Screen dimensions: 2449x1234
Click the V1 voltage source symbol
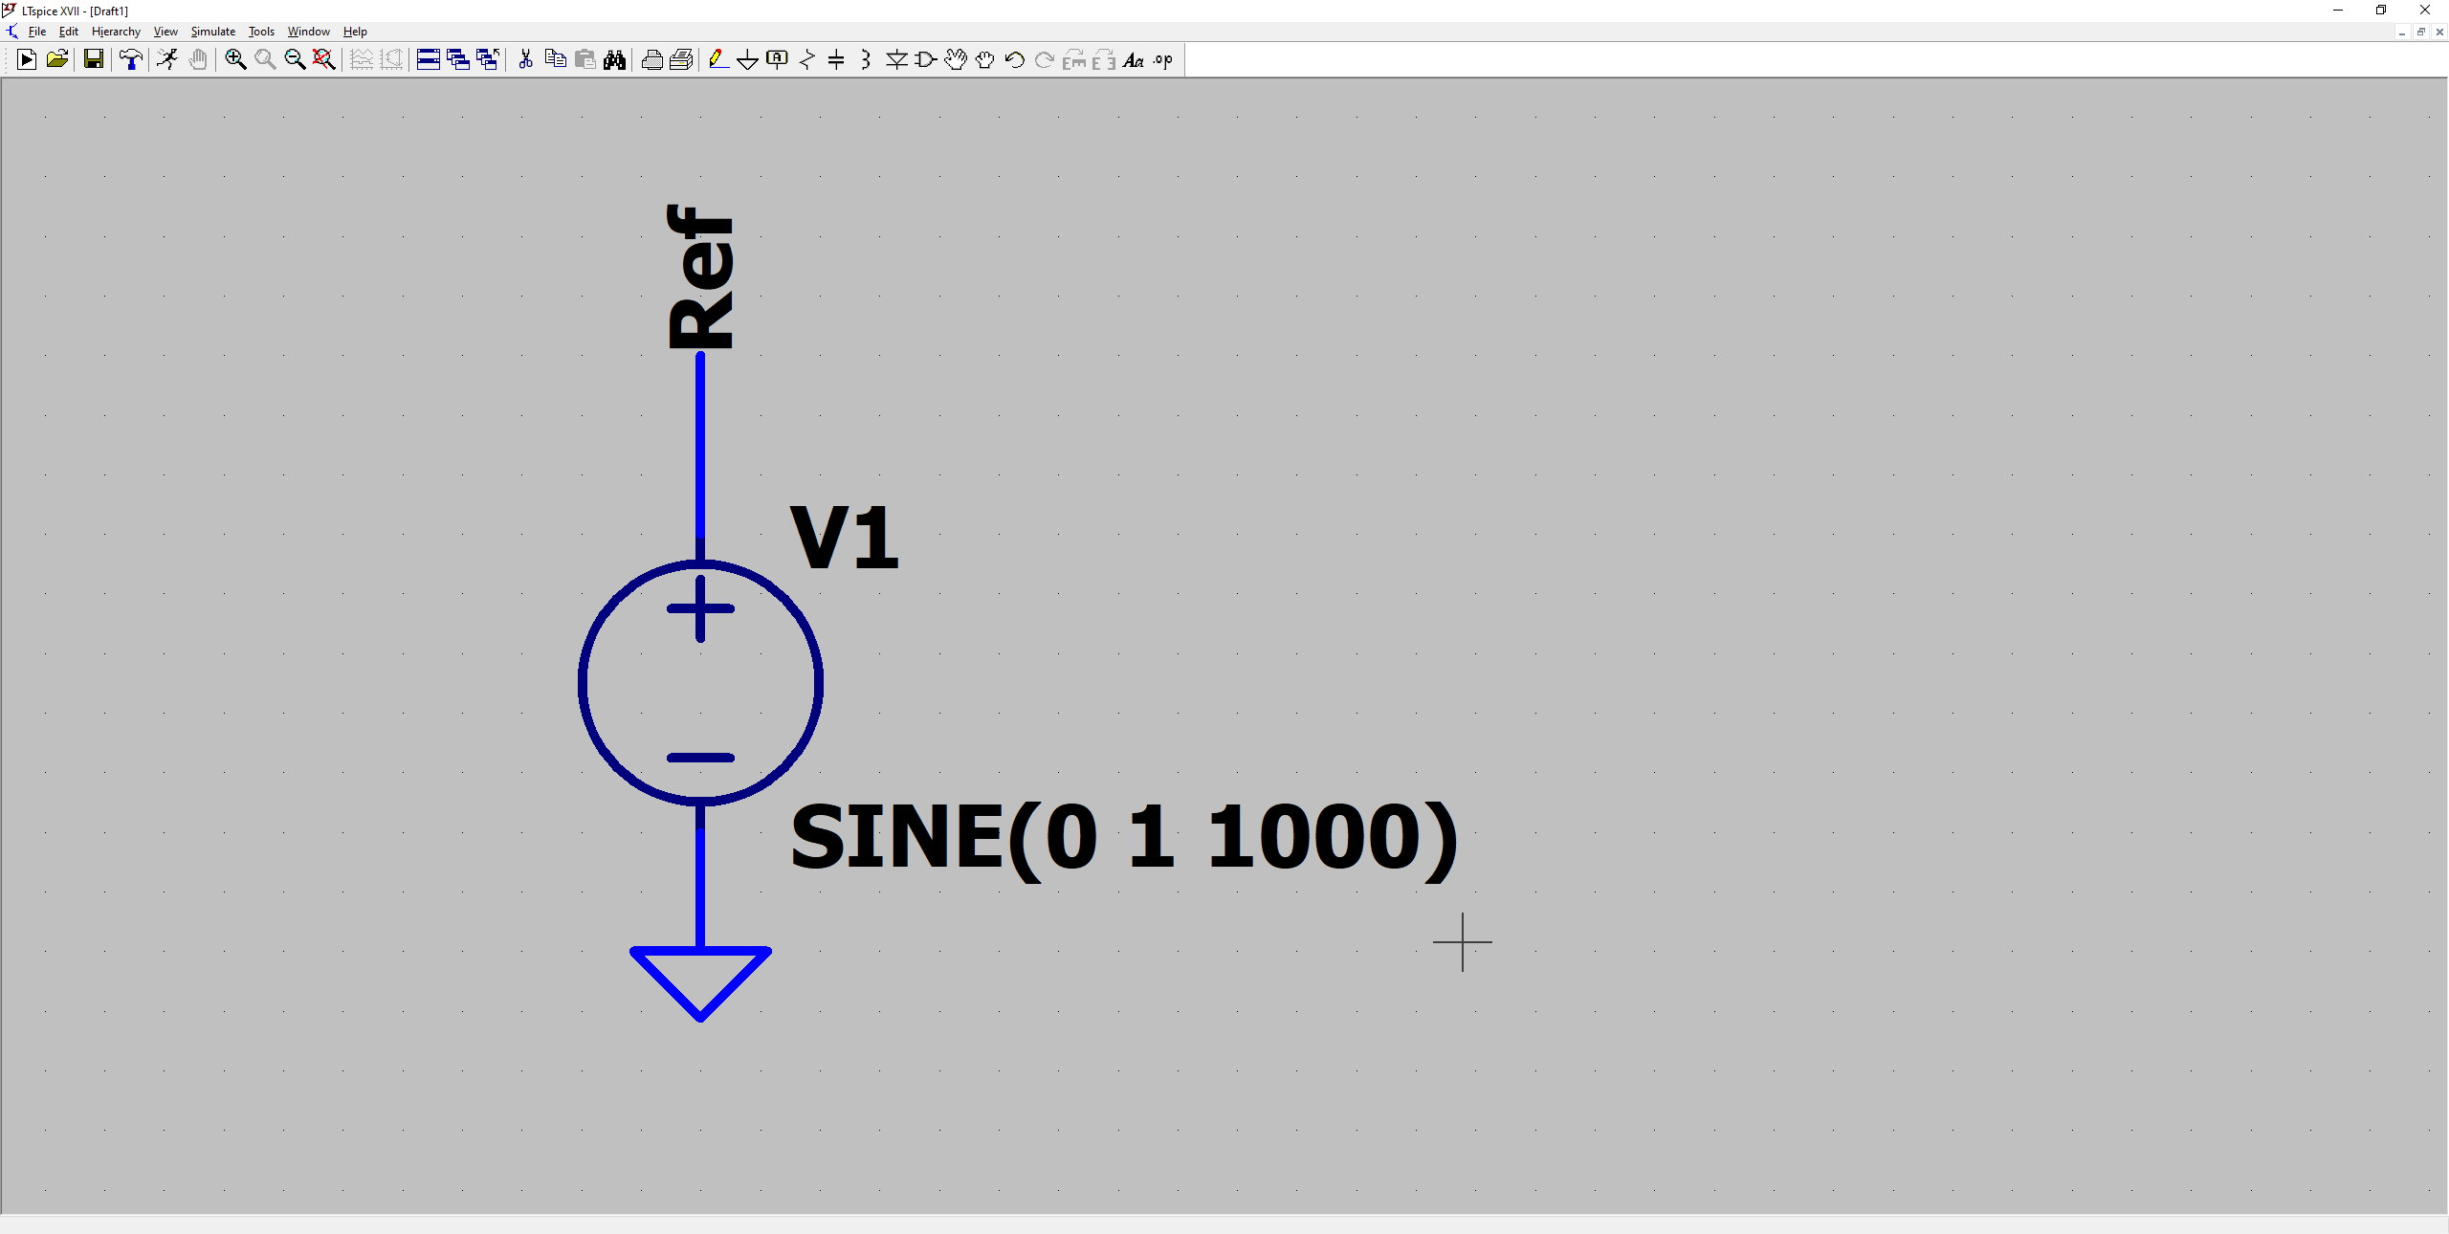[700, 683]
